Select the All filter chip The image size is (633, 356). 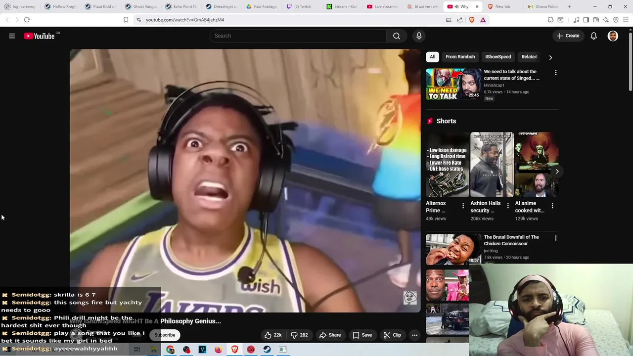point(432,57)
